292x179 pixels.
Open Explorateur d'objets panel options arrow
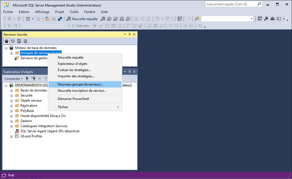(125, 72)
